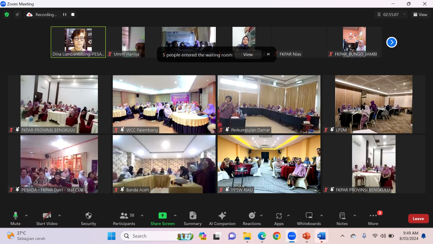Select FKPAR_BUNGO_JAMBI video thumbnail

(354, 42)
